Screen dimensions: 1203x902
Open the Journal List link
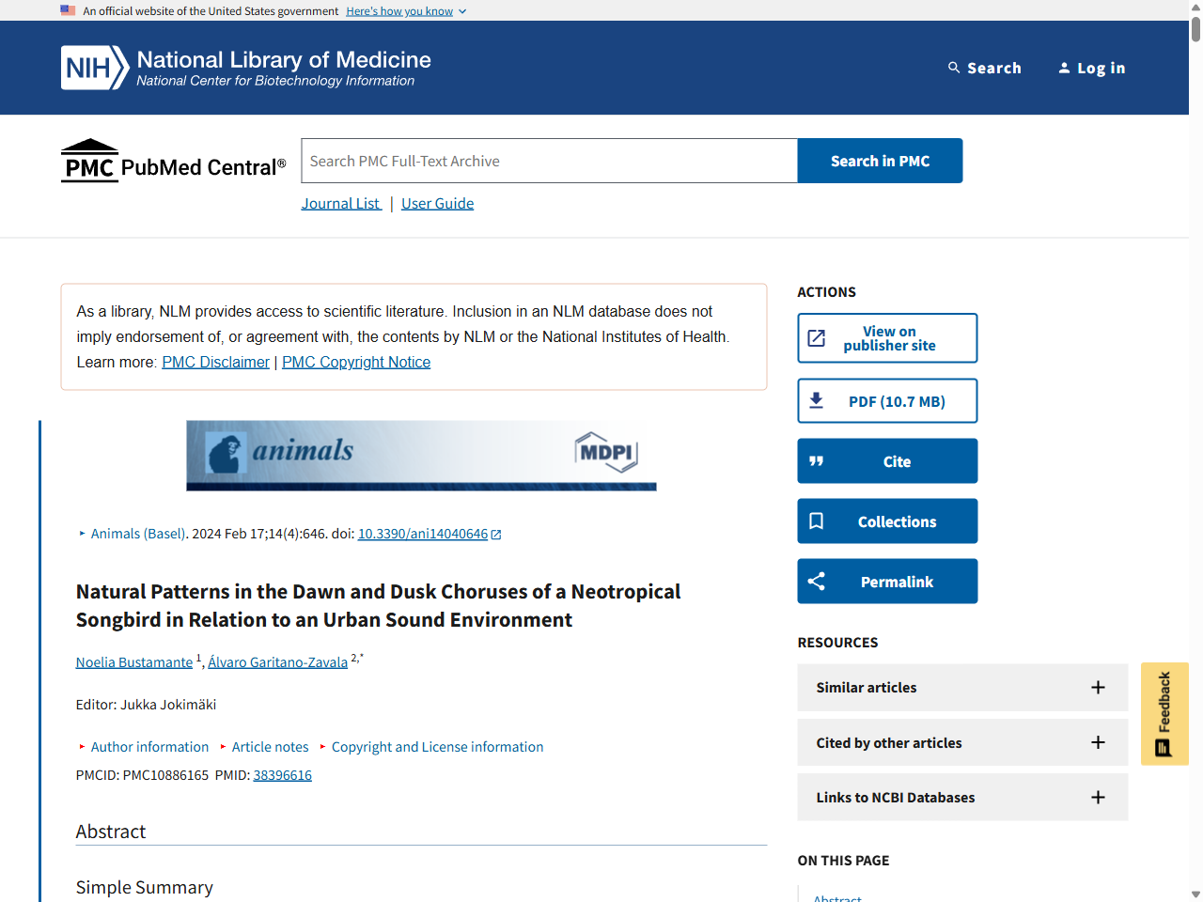(x=341, y=204)
